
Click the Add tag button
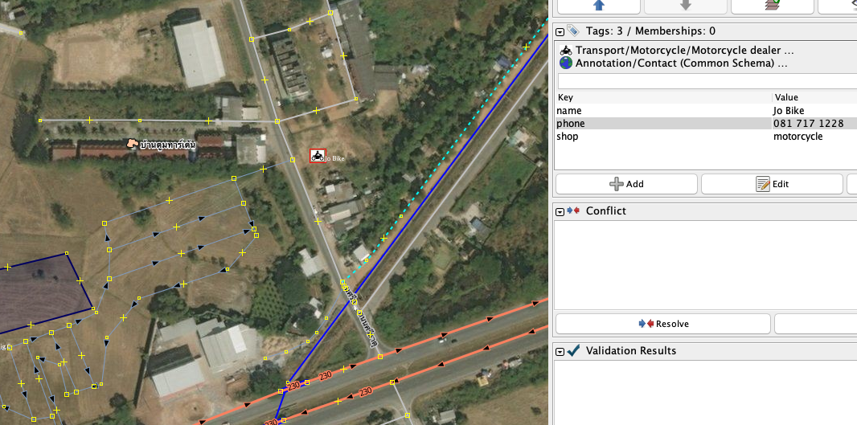coord(626,184)
